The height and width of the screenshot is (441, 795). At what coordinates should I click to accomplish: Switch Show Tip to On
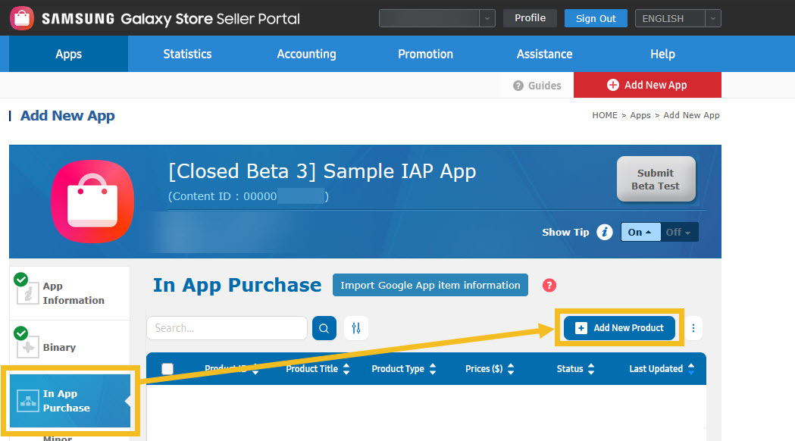(x=640, y=232)
